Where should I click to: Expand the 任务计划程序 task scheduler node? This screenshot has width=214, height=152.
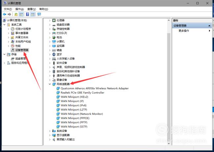(x=9, y=29)
